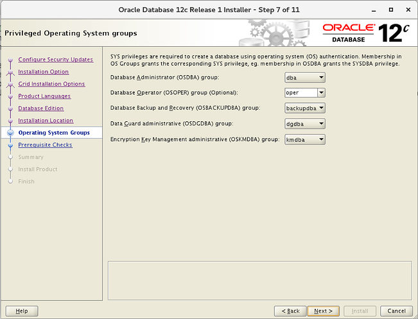The height and width of the screenshot is (319, 418).
Task: Click the Grid Installation Options step bullet icon
Action: [10, 85]
